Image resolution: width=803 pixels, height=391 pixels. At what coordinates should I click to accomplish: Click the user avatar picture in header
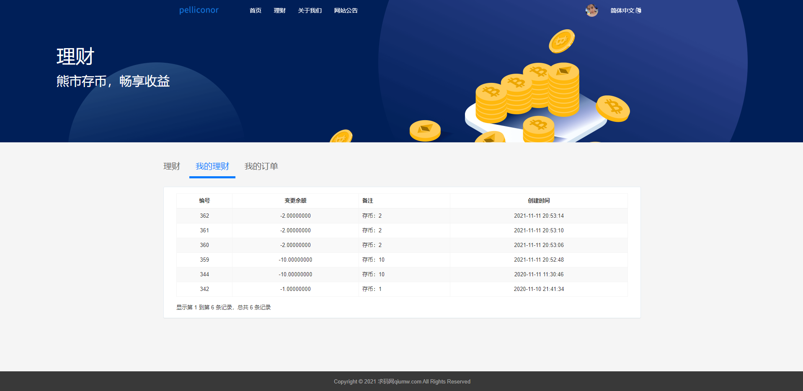point(591,10)
